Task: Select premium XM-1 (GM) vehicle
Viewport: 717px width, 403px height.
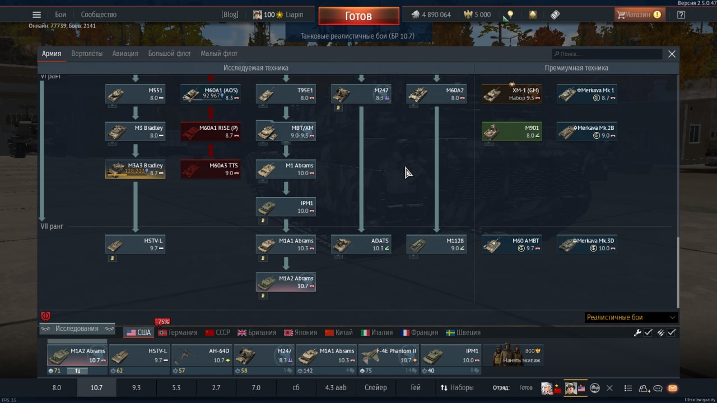Action: tap(511, 93)
